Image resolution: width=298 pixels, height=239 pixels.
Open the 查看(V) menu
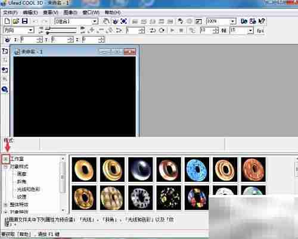point(51,13)
